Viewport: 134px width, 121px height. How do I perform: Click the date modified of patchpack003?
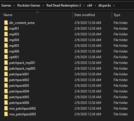88,86
